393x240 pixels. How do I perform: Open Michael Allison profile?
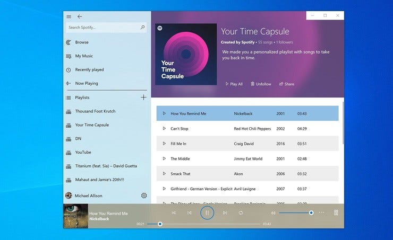pos(88,195)
